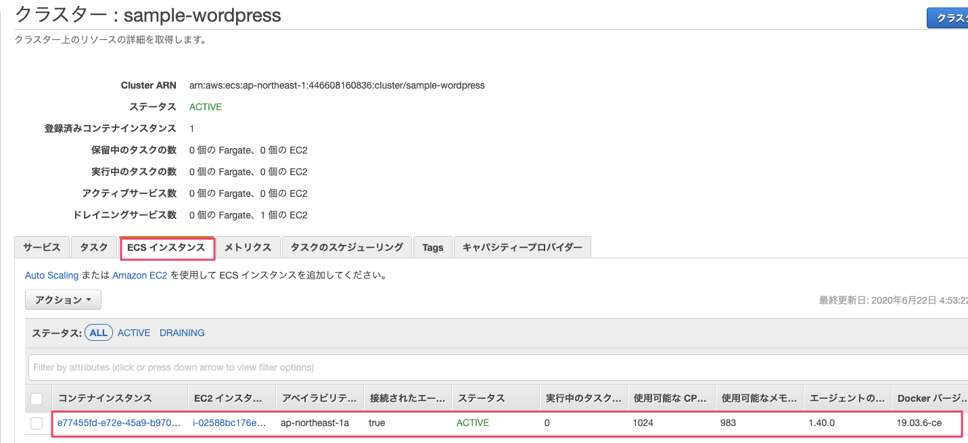Expand the アクション dropdown menu

click(x=63, y=300)
